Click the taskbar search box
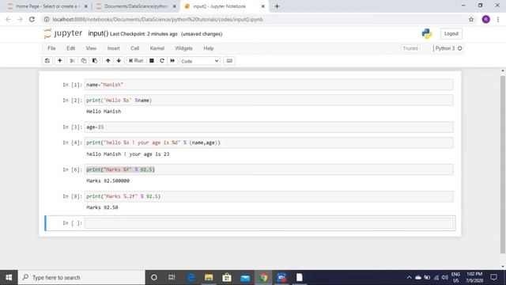The width and height of the screenshot is (506, 285). click(x=81, y=278)
